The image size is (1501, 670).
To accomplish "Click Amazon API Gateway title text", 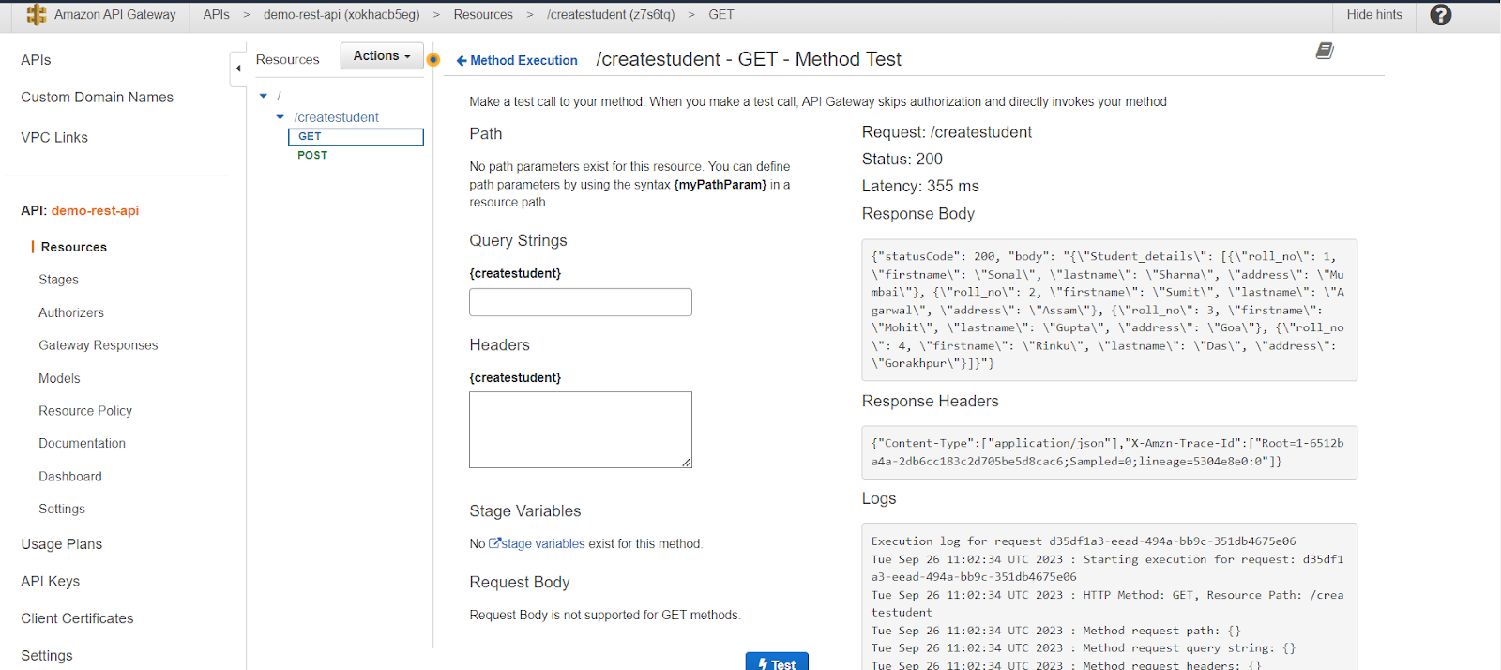I will point(115,15).
